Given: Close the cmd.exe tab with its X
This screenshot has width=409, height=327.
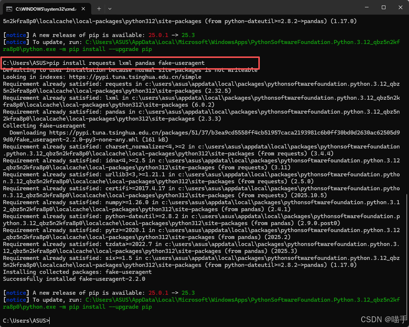Looking at the screenshot, I should click(83, 8).
